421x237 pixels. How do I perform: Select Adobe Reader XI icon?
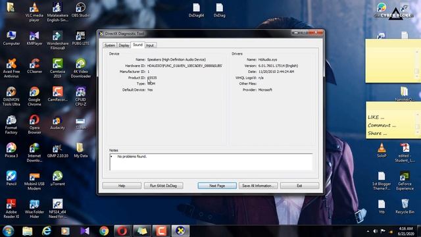point(11,209)
